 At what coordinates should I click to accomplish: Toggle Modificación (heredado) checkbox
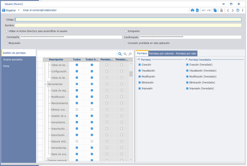(x=187, y=77)
